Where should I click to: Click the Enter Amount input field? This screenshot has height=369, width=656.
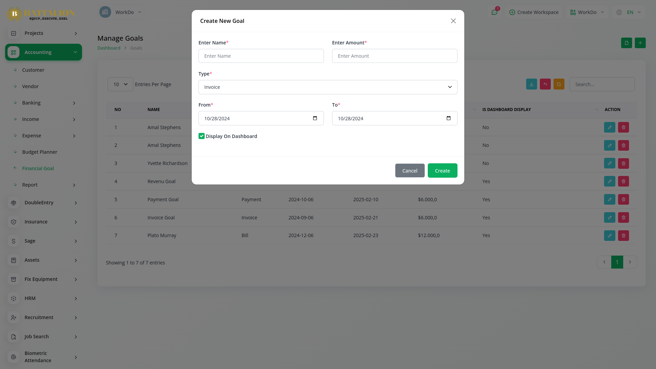[x=394, y=56]
